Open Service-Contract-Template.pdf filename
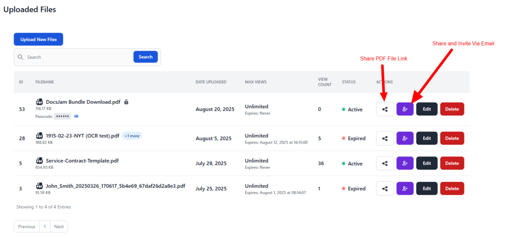The height and width of the screenshot is (238, 529). (82, 161)
